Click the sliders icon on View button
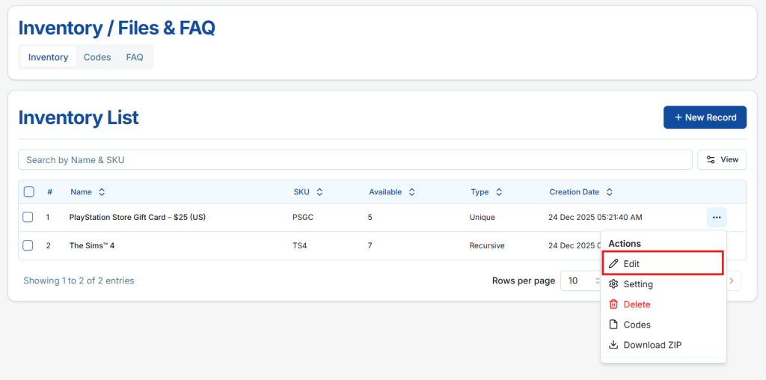 [711, 160]
